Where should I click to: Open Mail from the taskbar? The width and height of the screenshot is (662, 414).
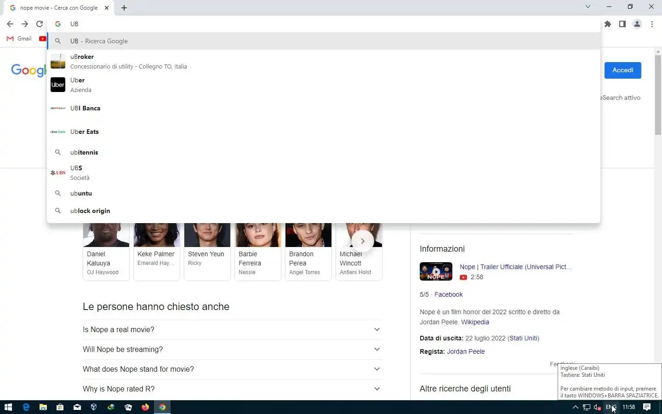click(x=77, y=407)
